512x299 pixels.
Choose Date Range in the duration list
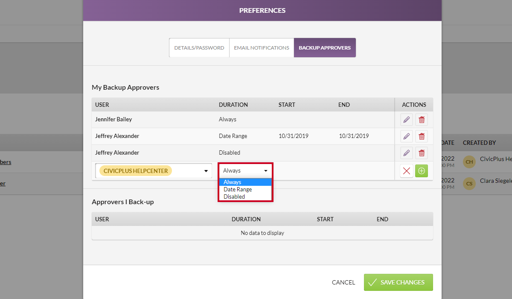[245, 189]
